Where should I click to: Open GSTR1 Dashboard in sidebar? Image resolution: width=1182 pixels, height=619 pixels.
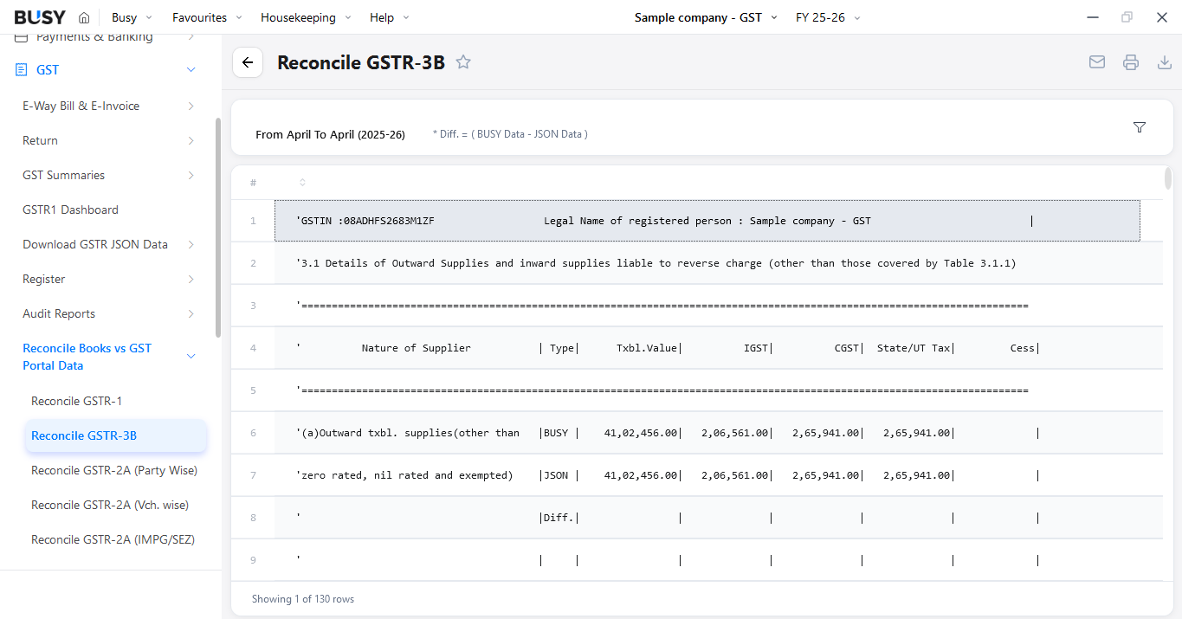coord(70,210)
